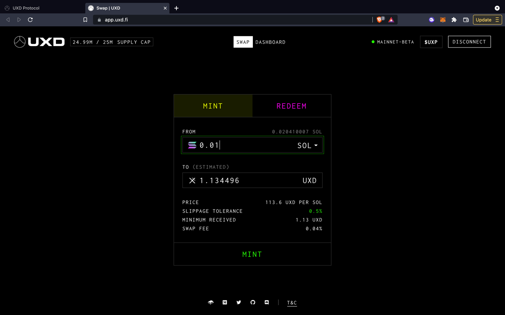Reload the page
This screenshot has height=315, width=505.
30,20
